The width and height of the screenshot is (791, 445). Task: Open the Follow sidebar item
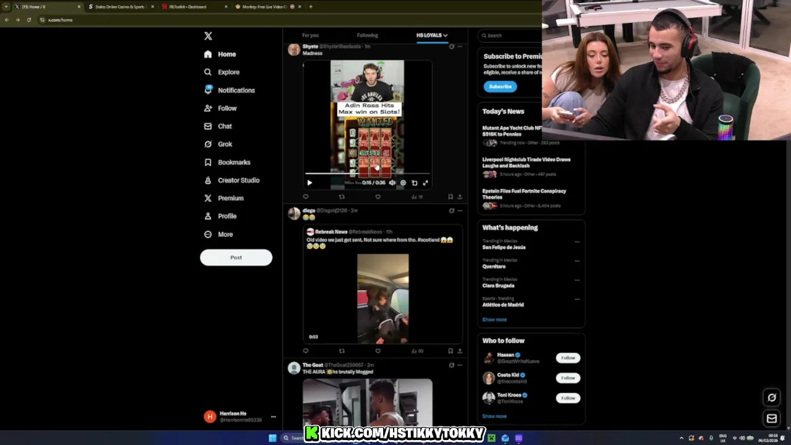(220, 108)
